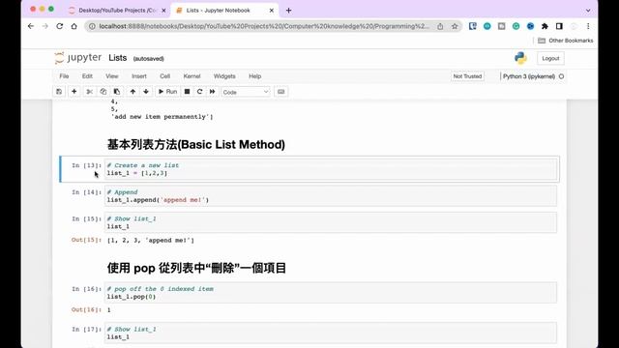Move selected cell up arrow
Screen dimensions: 619x348
[133, 92]
